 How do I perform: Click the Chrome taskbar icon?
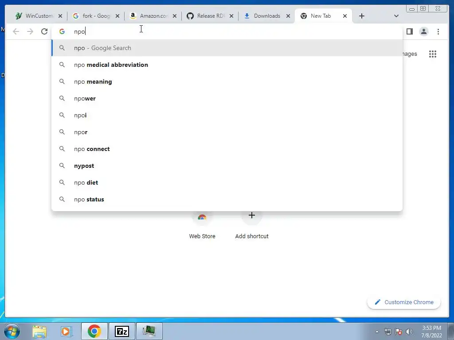[x=94, y=331]
